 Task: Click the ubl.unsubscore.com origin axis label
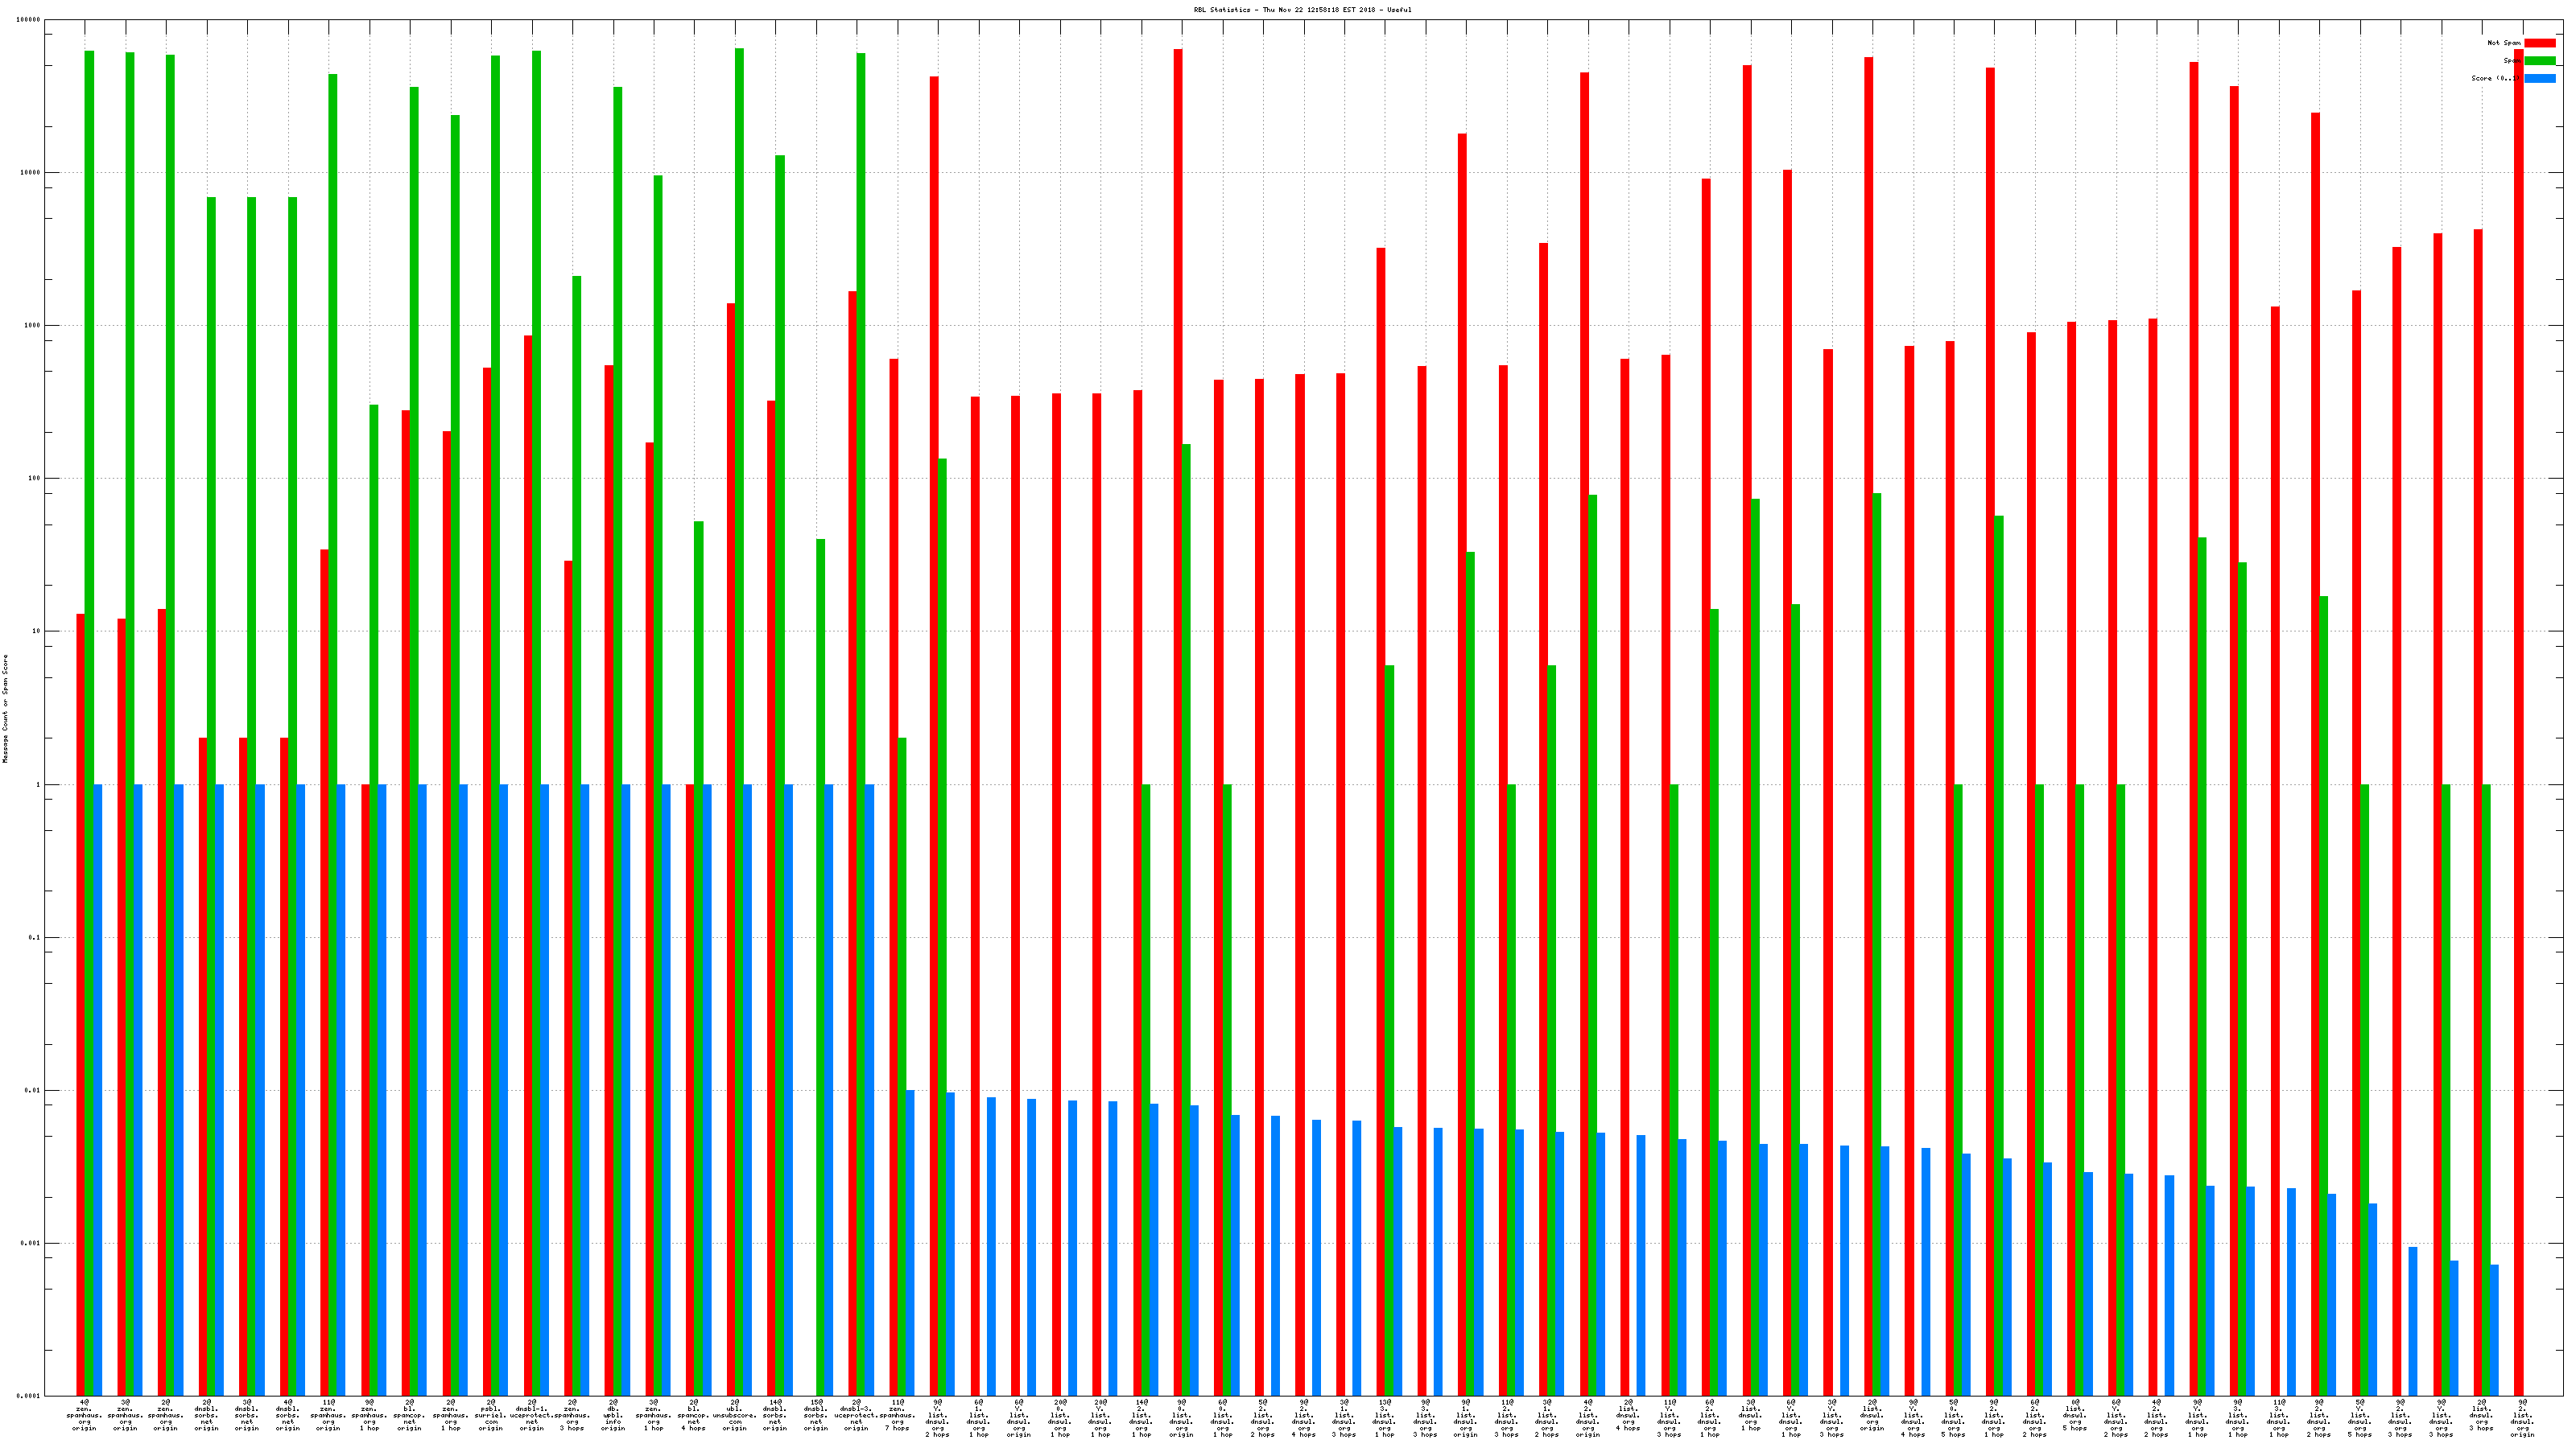tap(735, 1415)
